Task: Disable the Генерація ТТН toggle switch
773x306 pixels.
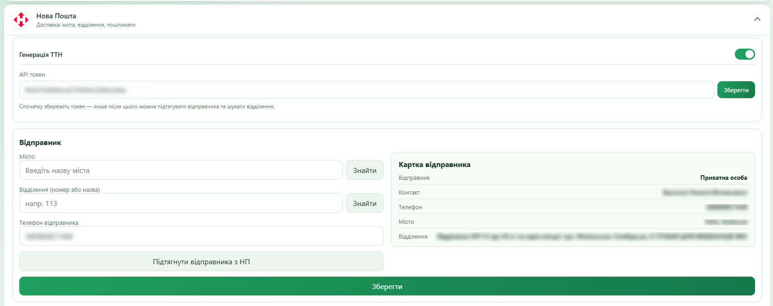Action: pyautogui.click(x=745, y=54)
